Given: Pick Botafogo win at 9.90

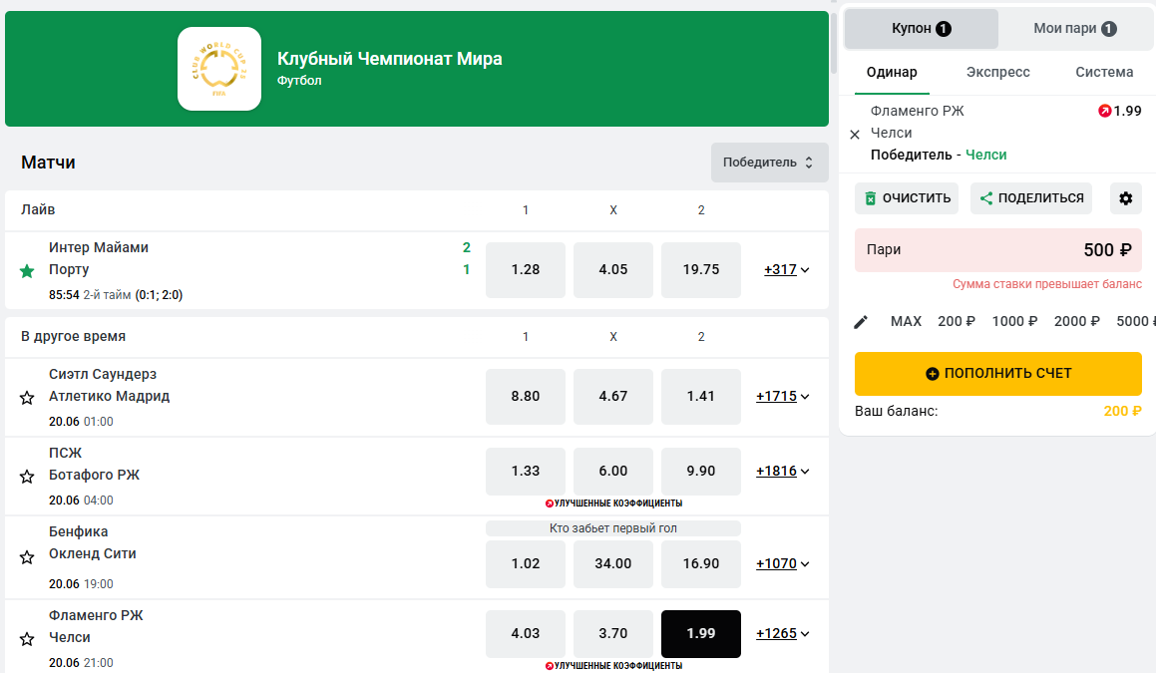Looking at the screenshot, I should 701,471.
